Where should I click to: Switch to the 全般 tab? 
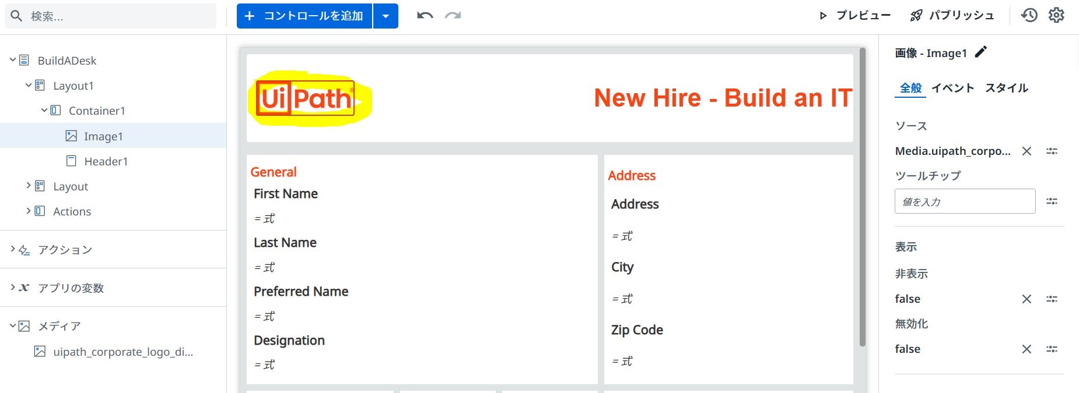click(x=910, y=88)
